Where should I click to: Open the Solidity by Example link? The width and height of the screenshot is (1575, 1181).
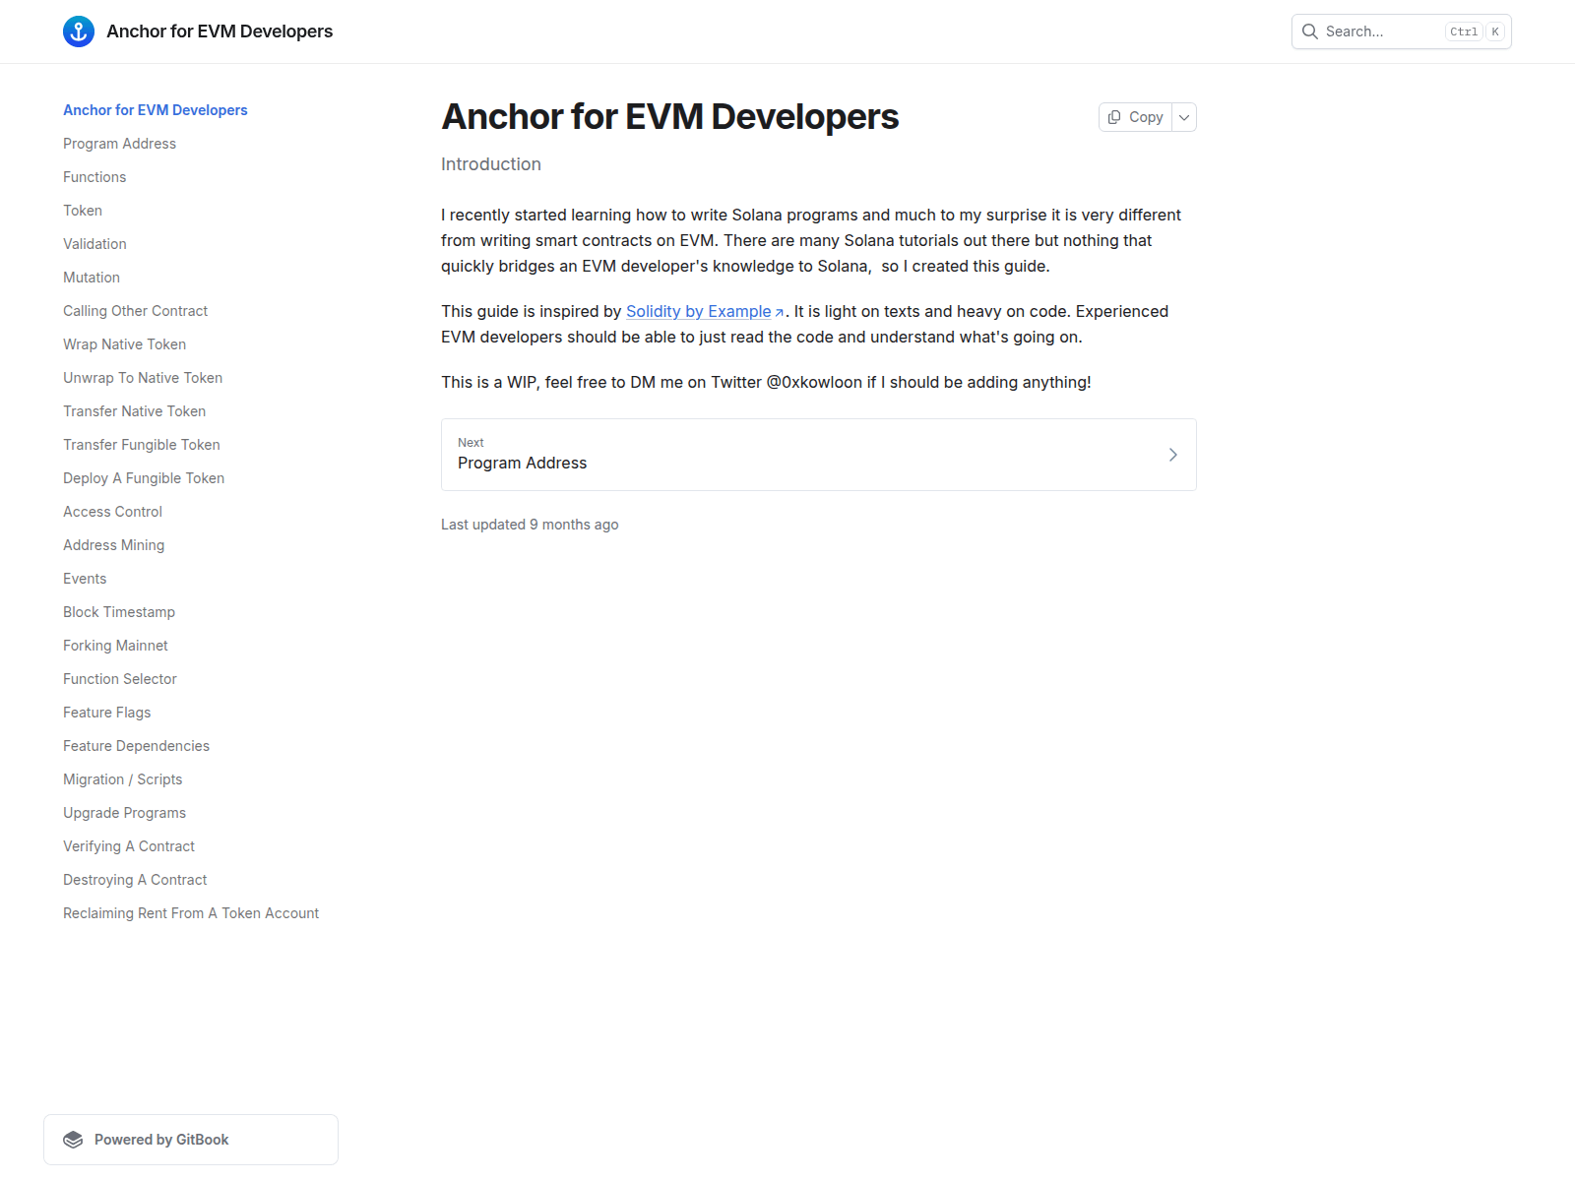tap(699, 311)
